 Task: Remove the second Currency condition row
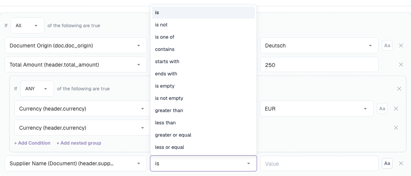click(x=396, y=128)
